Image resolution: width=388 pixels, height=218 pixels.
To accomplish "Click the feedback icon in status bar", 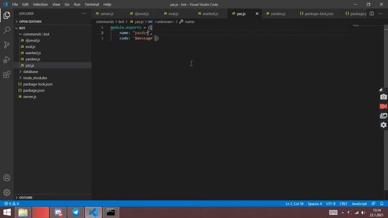I will coord(373,203).
